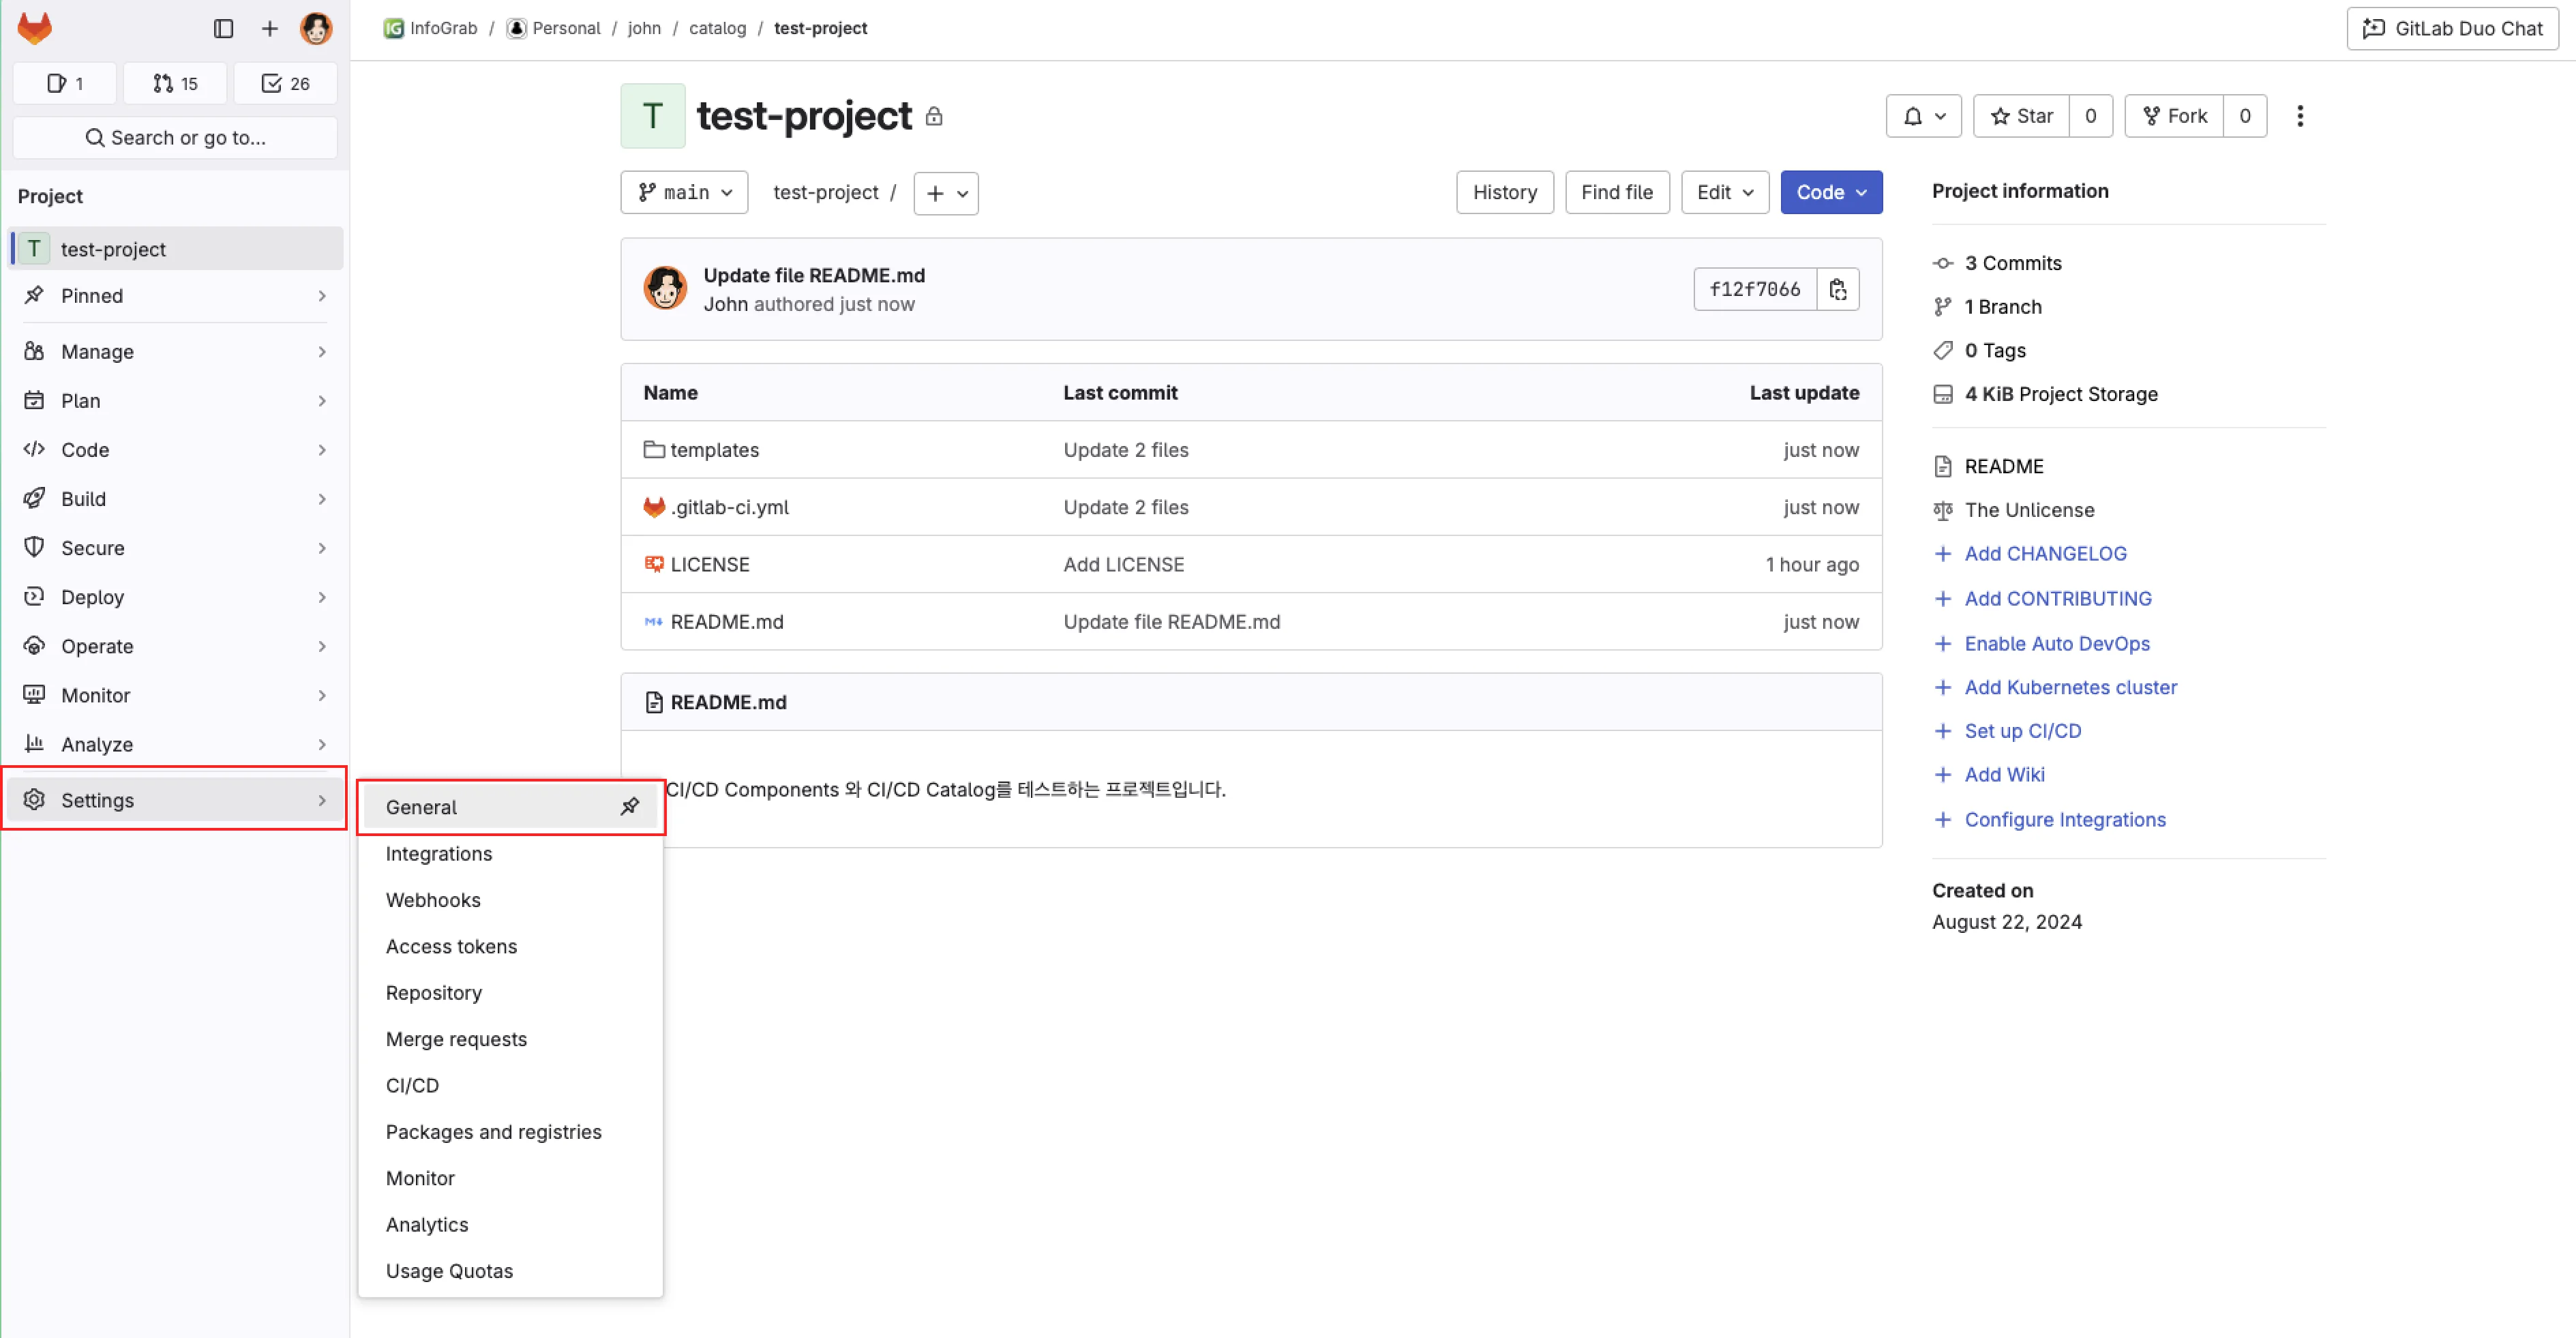Viewport: 2576px width, 1338px height.
Task: Copy the commit SHA f12f7066
Action: (x=1839, y=289)
